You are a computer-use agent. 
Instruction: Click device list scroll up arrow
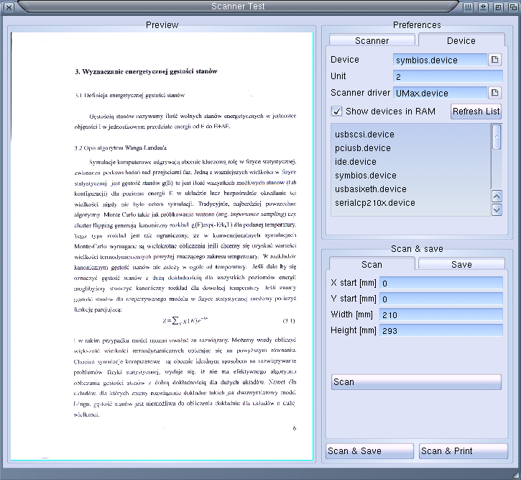coord(497,196)
